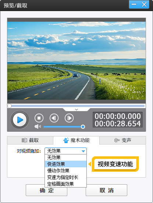Step to the previous frame
The width and height of the screenshot is (153, 203).
point(54,118)
